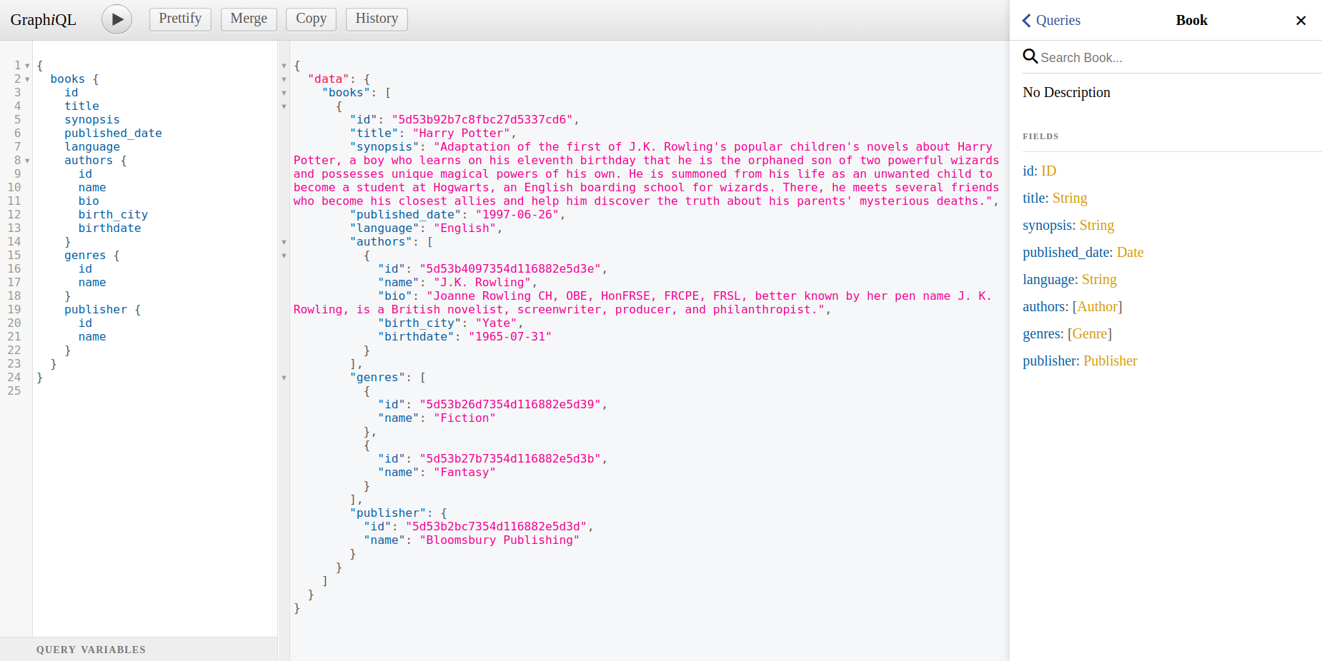Click "Bloomsbury Publishing" publisher value
Image resolution: width=1322 pixels, height=661 pixels.
tap(500, 540)
